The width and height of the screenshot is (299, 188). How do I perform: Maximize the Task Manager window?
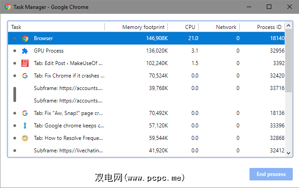pyautogui.click(x=269, y=7)
